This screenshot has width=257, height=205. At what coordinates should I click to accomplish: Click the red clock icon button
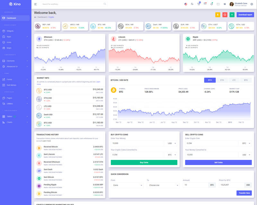(x=225, y=15)
